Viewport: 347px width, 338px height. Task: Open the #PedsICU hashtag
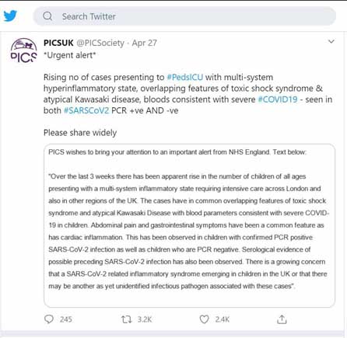click(184, 78)
